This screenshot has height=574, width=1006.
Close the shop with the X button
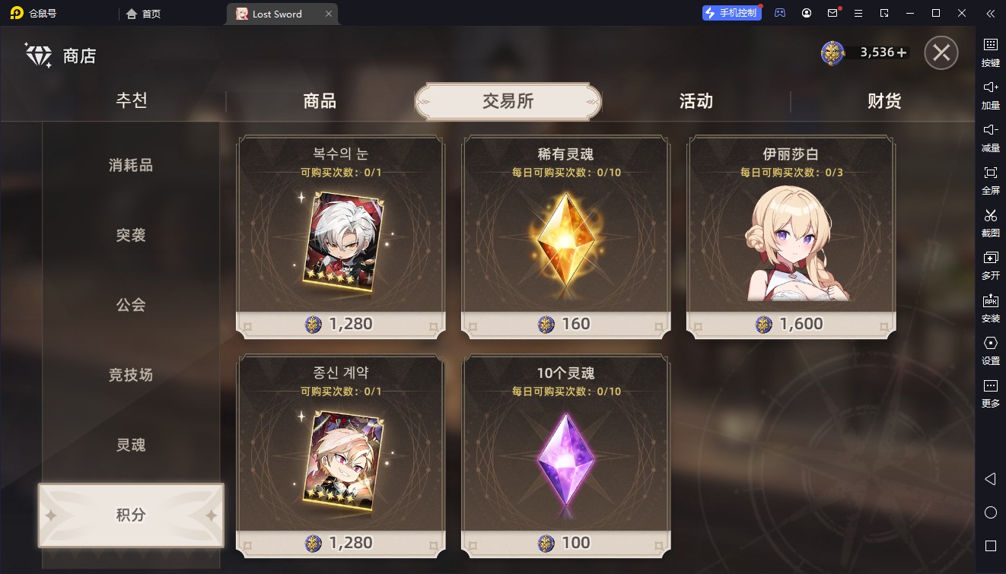pyautogui.click(x=941, y=53)
